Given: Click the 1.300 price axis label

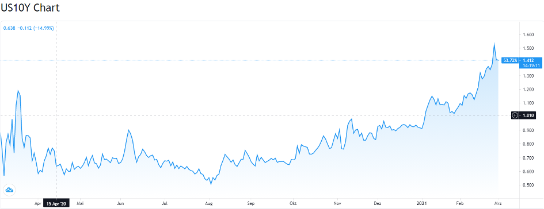Looking at the screenshot, I should (x=528, y=76).
